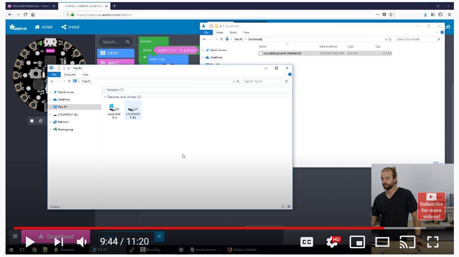Open the LIGHT block category
This screenshot has width=459, height=257.
pyautogui.click(x=115, y=53)
